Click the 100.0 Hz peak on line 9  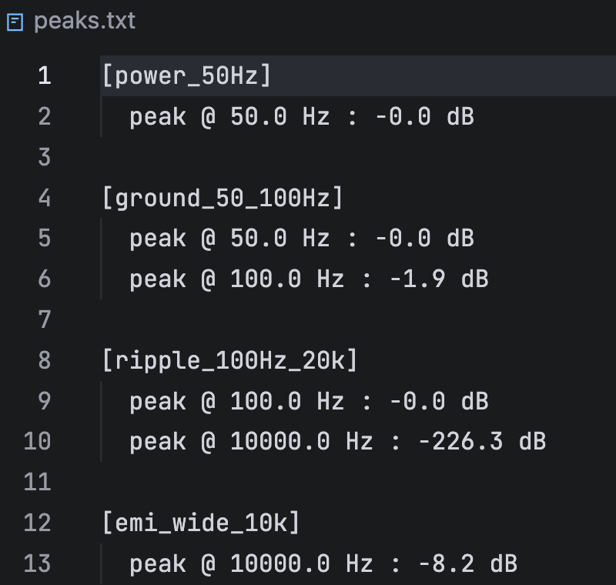[287, 401]
